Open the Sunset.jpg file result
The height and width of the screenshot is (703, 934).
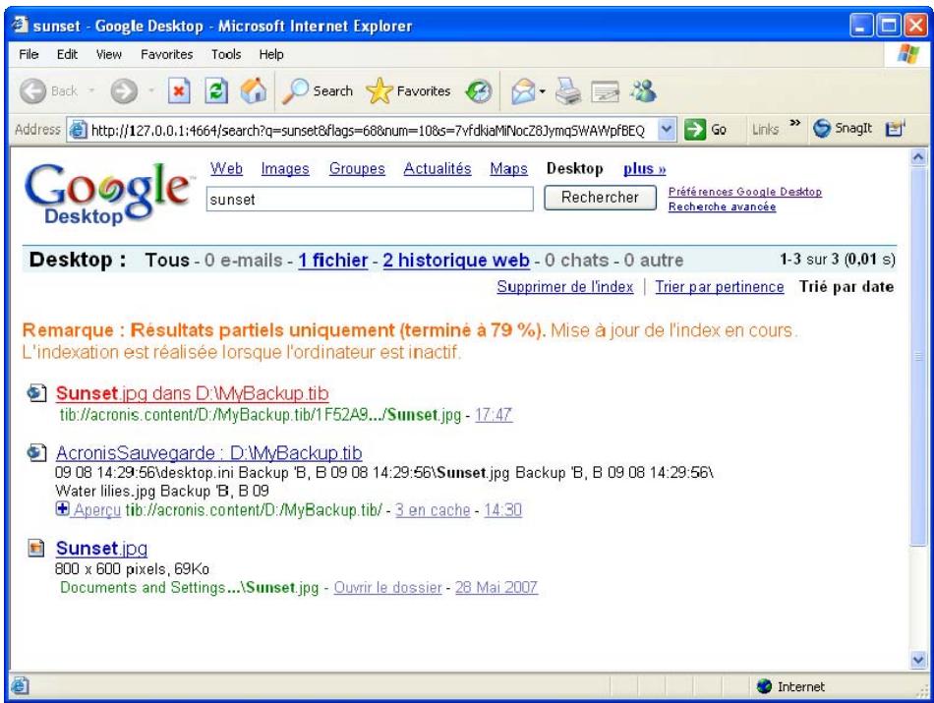(102, 548)
